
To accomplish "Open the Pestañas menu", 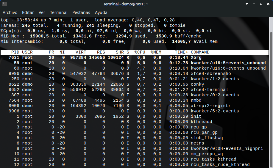I will pos(81,12).
